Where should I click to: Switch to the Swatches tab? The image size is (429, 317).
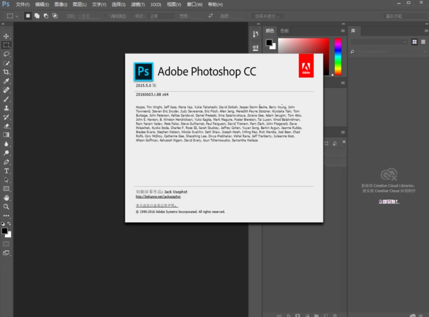click(x=285, y=31)
